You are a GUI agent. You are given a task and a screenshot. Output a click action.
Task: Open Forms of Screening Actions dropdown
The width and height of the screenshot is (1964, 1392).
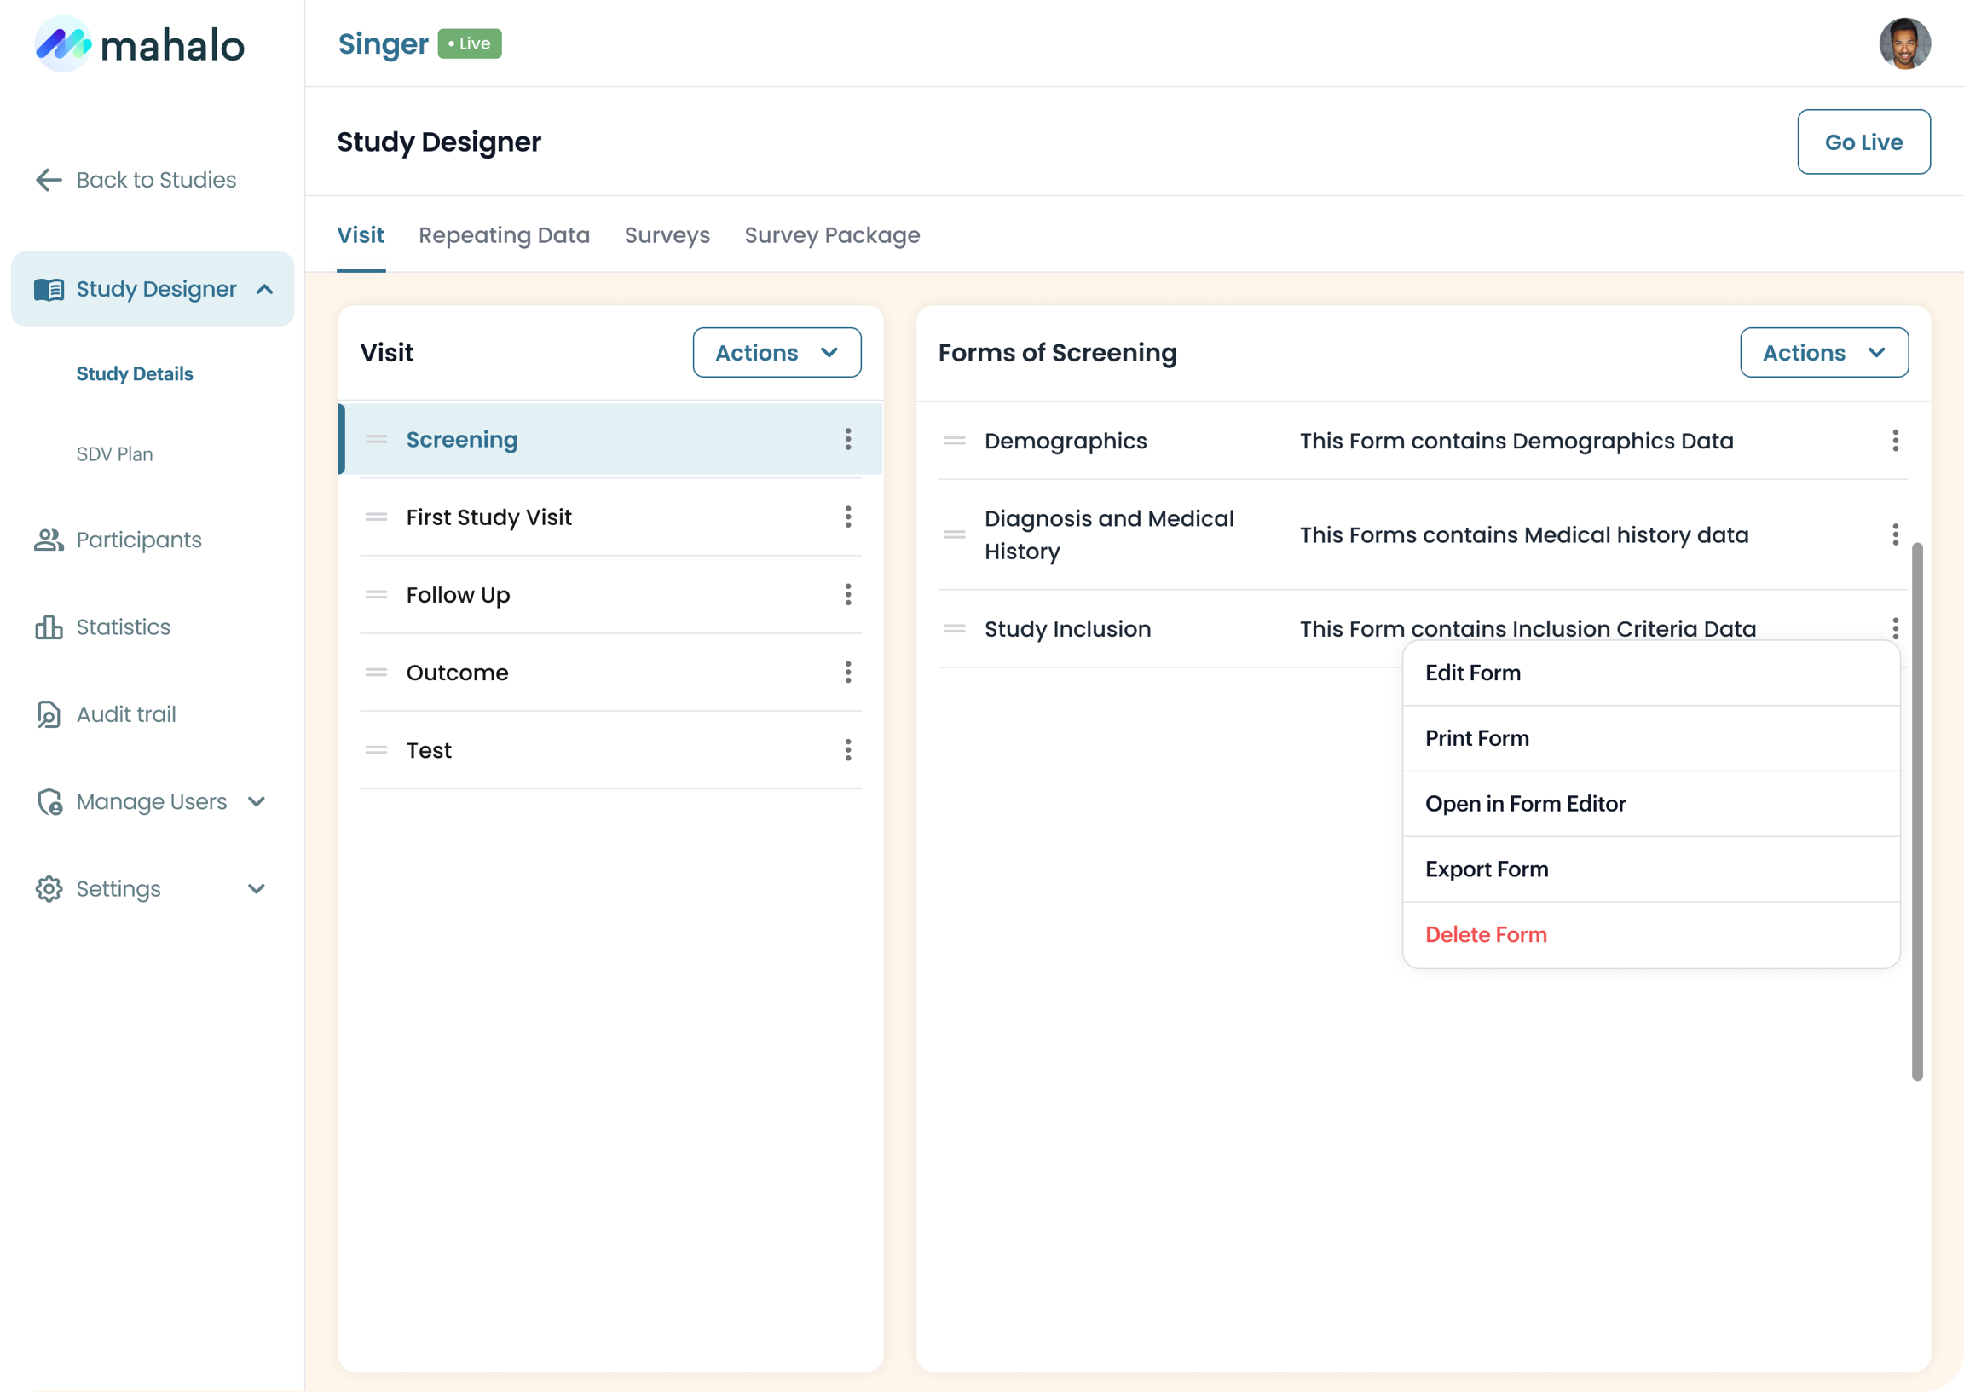(x=1823, y=352)
